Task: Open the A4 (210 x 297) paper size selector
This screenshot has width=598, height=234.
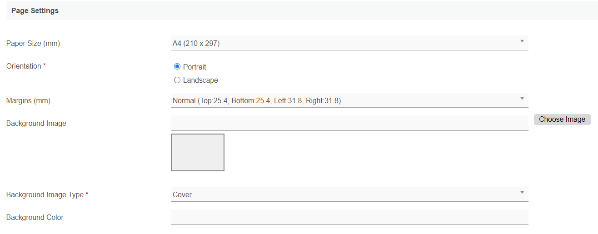Action: click(345, 43)
